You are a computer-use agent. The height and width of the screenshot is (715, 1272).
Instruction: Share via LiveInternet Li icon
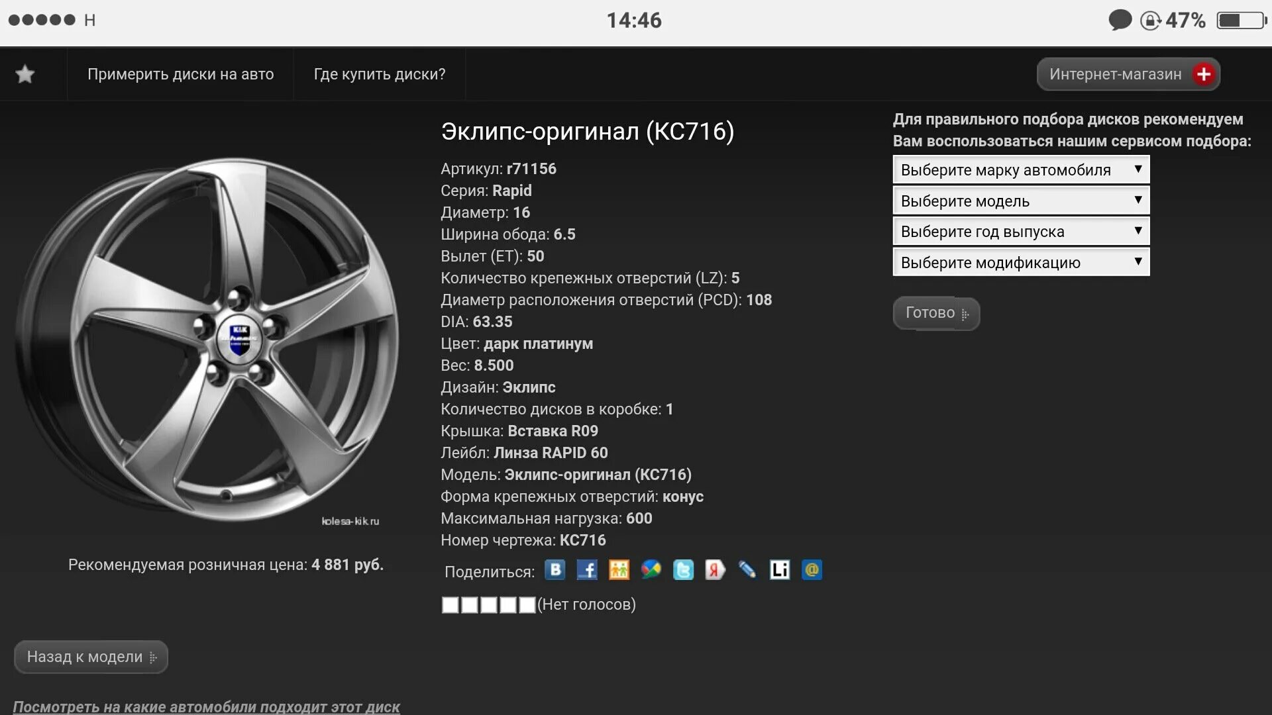point(780,570)
